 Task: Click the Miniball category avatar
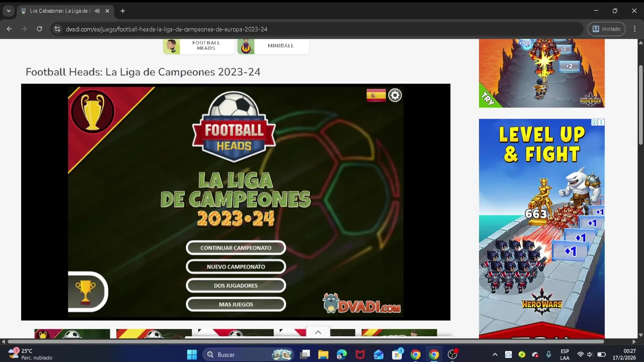246,46
